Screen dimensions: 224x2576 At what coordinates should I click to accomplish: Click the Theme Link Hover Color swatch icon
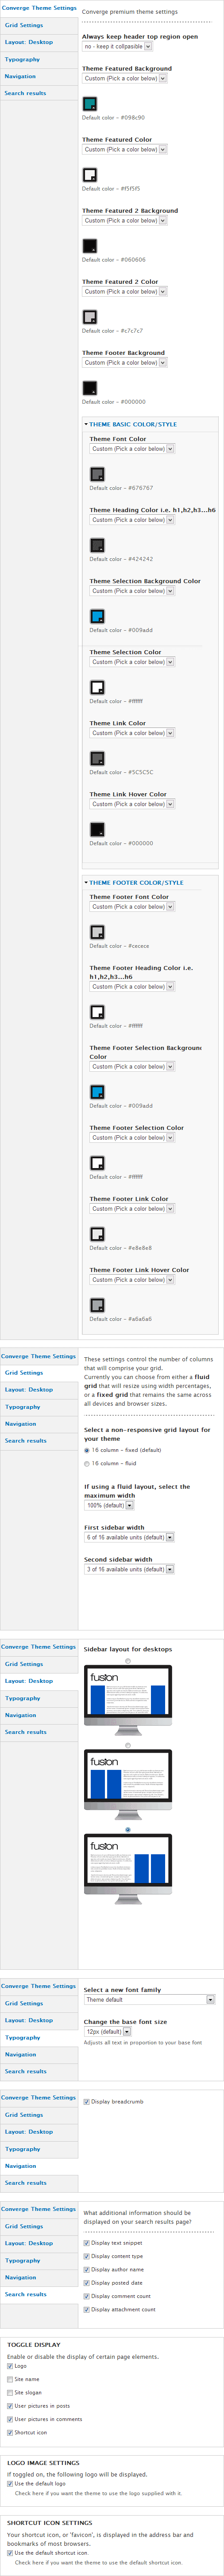pyautogui.click(x=97, y=829)
